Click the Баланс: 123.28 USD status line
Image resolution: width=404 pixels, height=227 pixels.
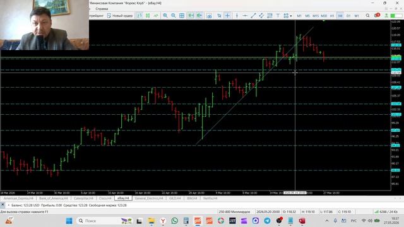[69, 206]
